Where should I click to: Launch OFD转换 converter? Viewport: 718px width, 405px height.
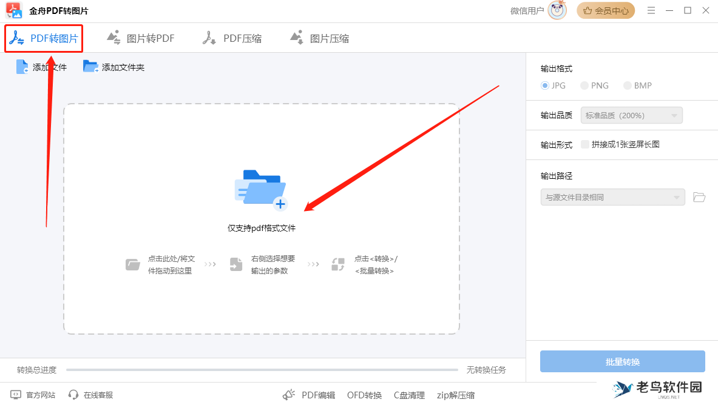click(x=364, y=395)
